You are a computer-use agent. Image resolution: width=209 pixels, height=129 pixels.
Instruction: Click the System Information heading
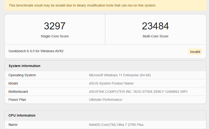(25, 66)
